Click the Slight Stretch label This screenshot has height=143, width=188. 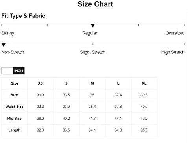click(92, 52)
